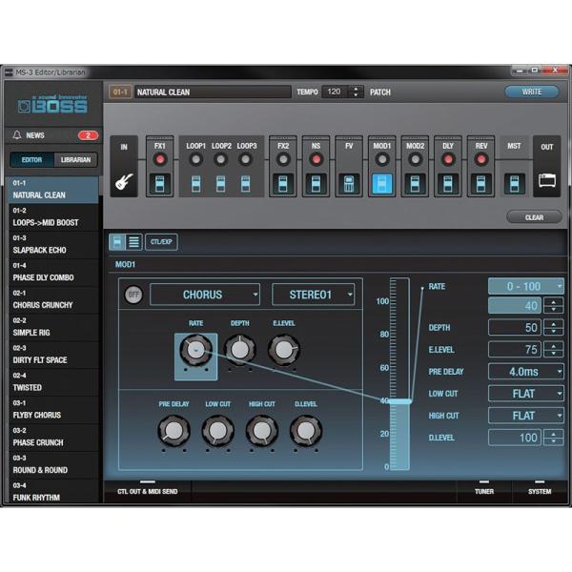Open the CHORUS effect type dropdown
Image resolution: width=572 pixels, height=572 pixels.
tap(205, 295)
